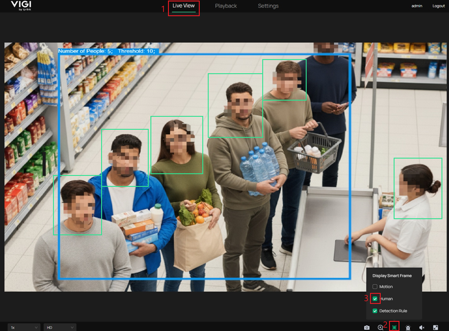Toggle the muted speaker icon
Screen dimensions: 449x331
point(422,327)
